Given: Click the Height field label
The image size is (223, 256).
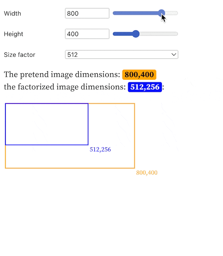Looking at the screenshot, I should click(x=13, y=34).
